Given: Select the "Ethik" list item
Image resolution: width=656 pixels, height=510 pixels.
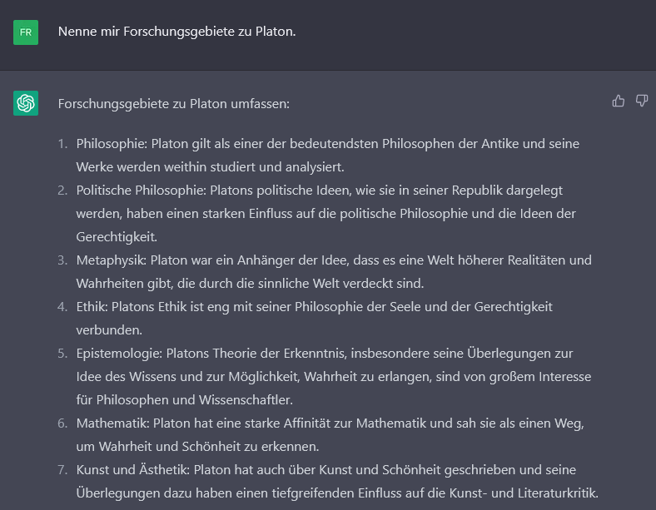Looking at the screenshot, I should pyautogui.click(x=314, y=318).
